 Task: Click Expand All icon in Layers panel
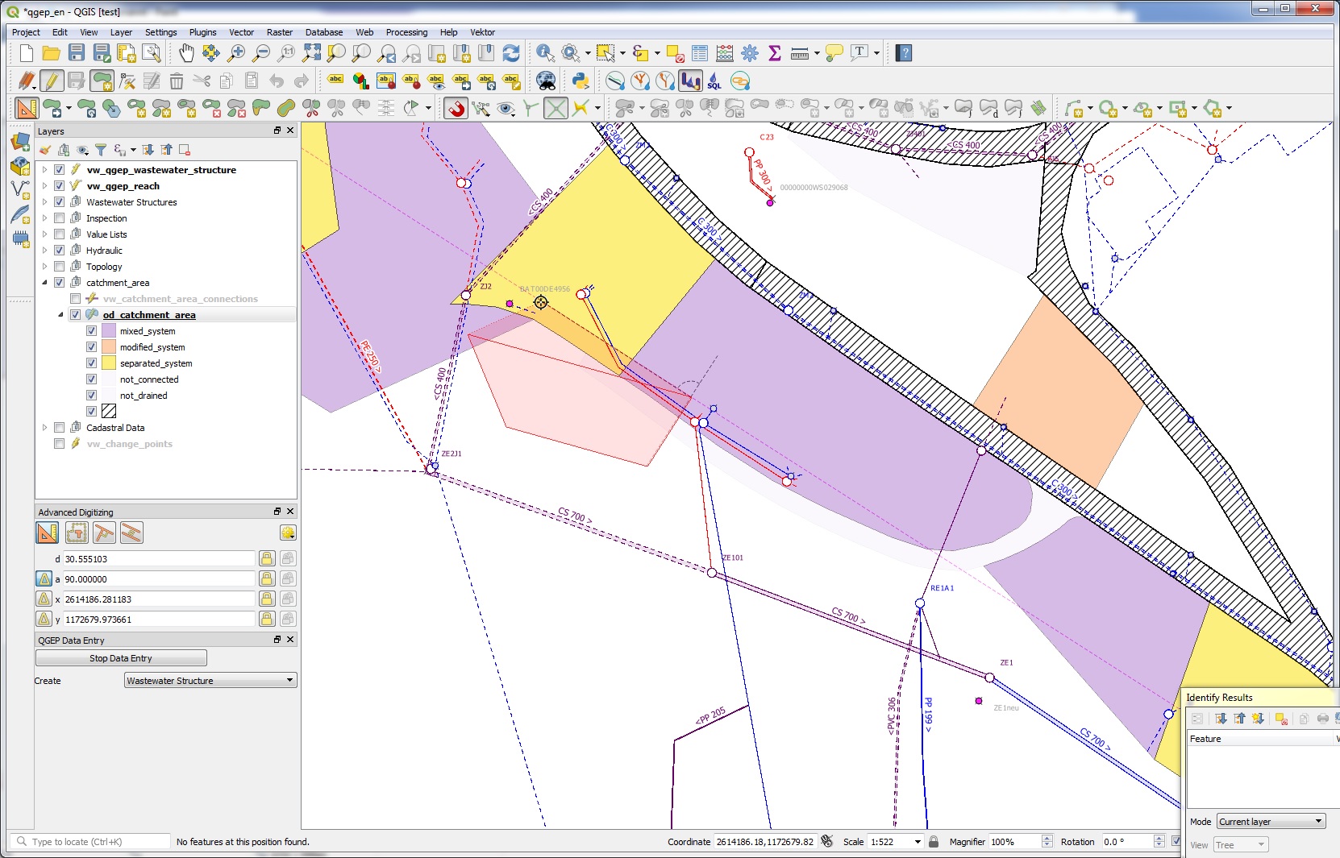pos(148,150)
